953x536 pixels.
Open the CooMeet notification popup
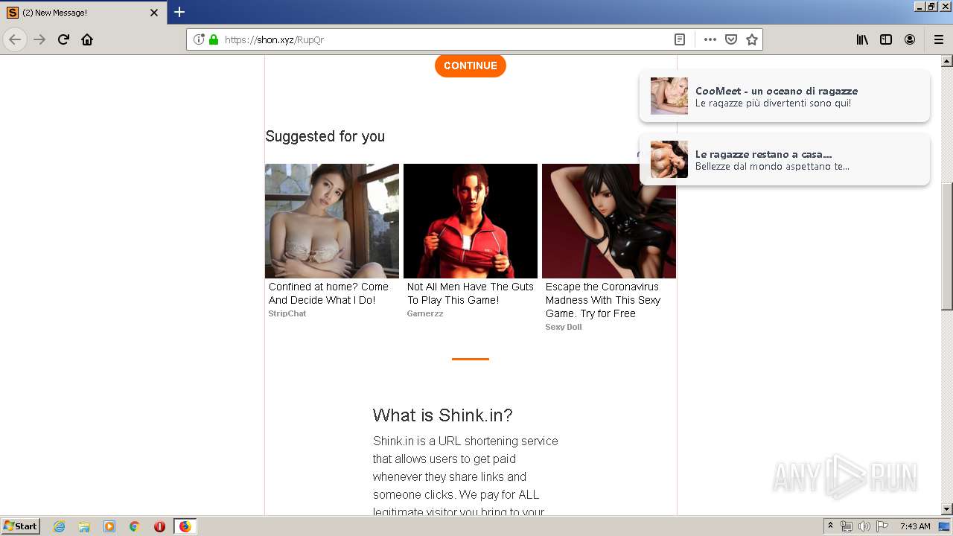click(785, 96)
